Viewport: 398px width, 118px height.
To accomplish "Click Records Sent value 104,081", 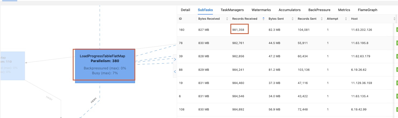I will coord(303,30).
